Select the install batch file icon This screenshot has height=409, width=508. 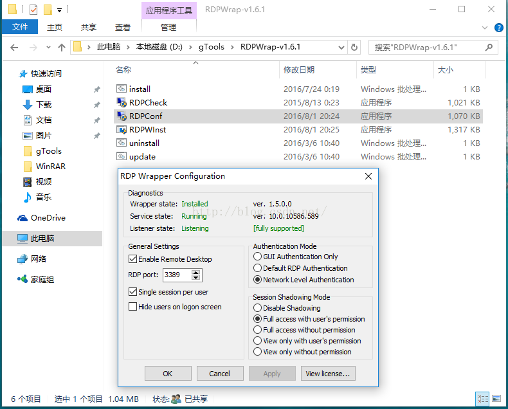pos(122,89)
